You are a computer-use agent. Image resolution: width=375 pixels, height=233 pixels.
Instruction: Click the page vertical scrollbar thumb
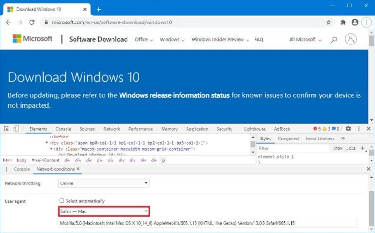click(371, 41)
